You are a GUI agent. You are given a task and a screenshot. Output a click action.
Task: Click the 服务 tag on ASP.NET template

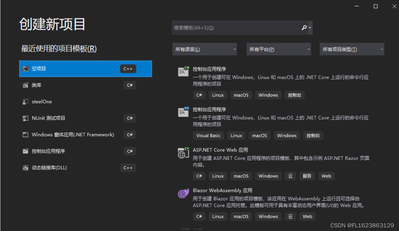pos(307,176)
